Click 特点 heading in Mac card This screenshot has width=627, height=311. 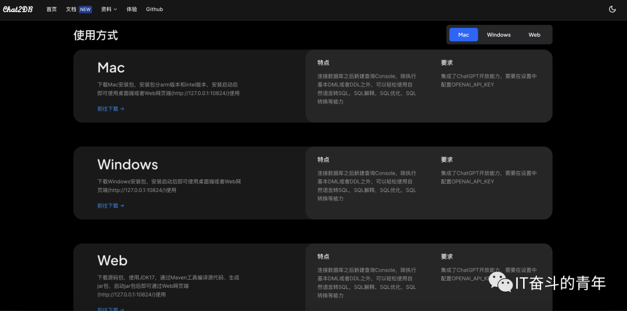pyautogui.click(x=323, y=63)
